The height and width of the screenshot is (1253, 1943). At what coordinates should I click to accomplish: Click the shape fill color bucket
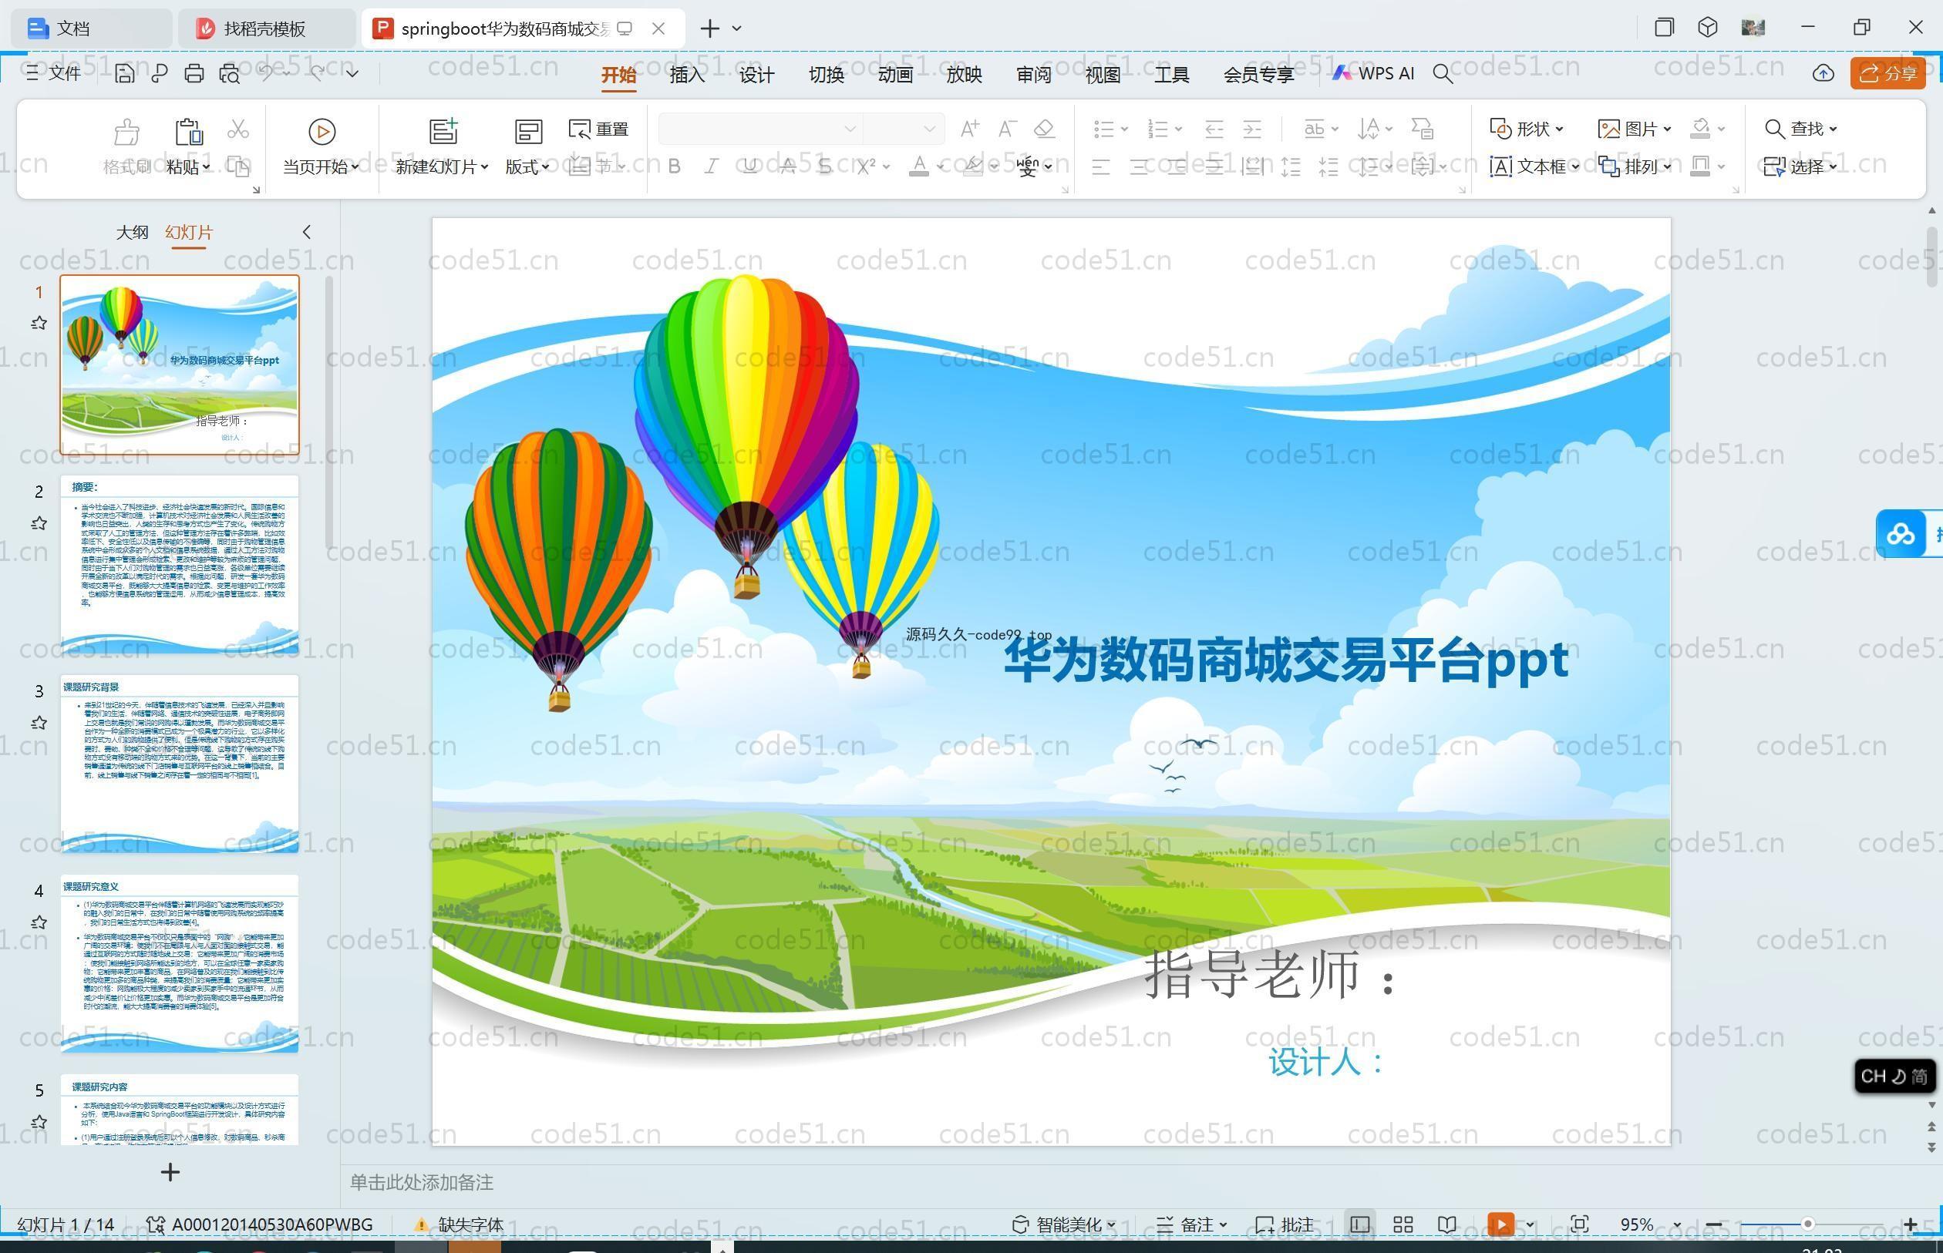(x=1699, y=129)
